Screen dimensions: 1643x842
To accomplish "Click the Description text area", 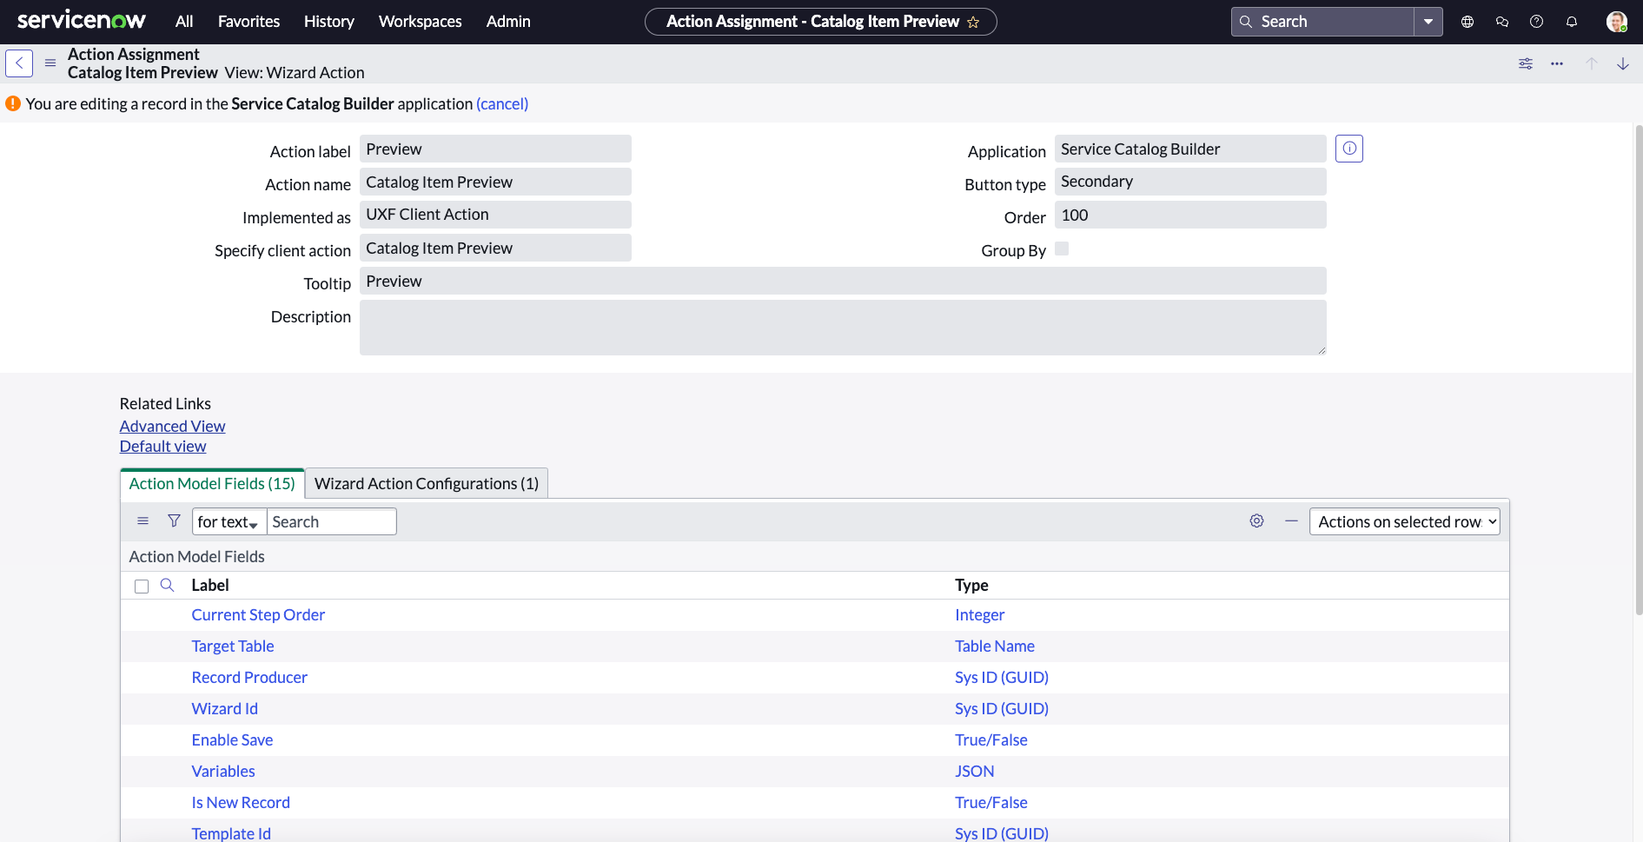I will pyautogui.click(x=843, y=328).
